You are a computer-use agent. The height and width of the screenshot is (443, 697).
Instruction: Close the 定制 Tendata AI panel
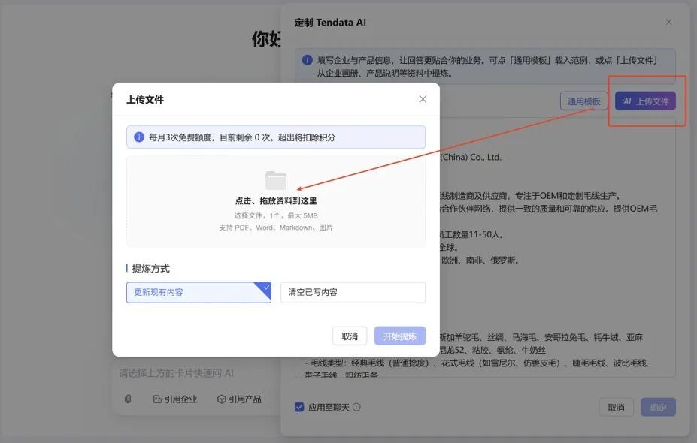tap(668, 22)
